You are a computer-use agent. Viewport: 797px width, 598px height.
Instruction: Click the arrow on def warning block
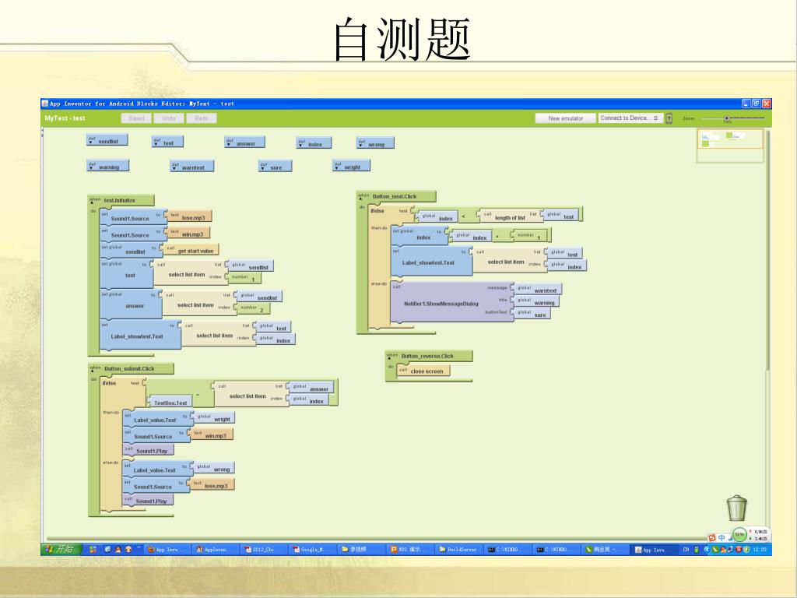pyautogui.click(x=92, y=167)
